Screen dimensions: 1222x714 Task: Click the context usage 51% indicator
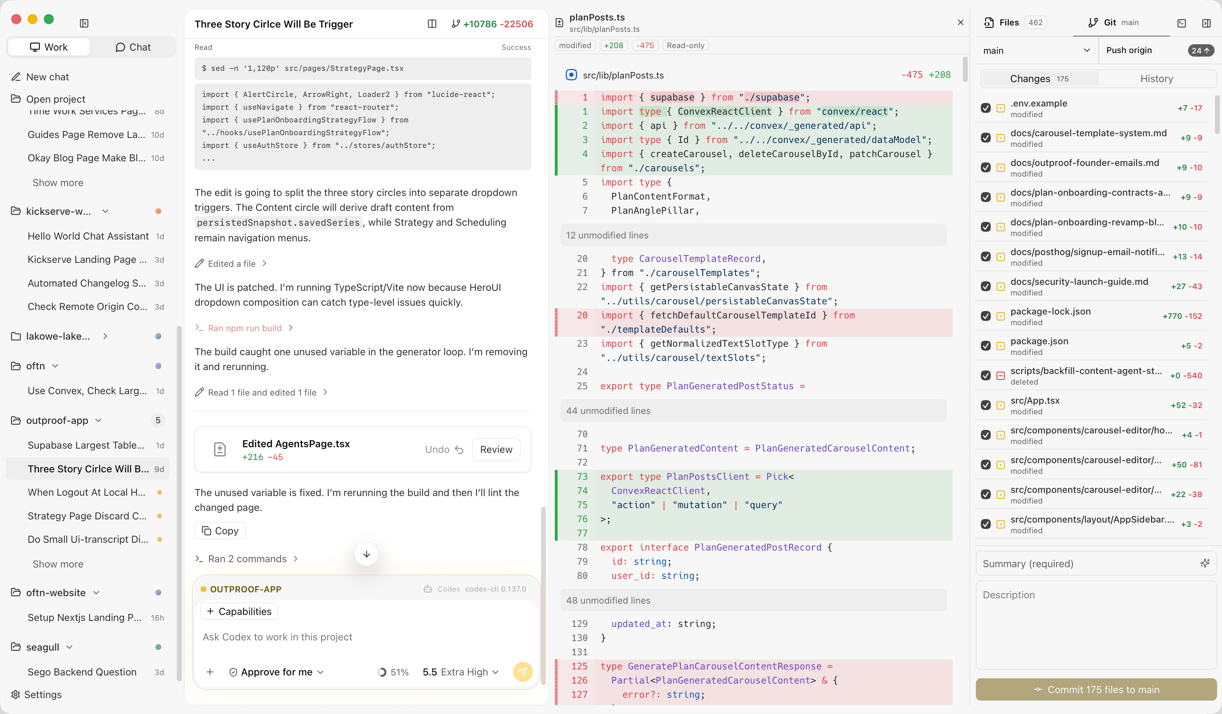393,672
